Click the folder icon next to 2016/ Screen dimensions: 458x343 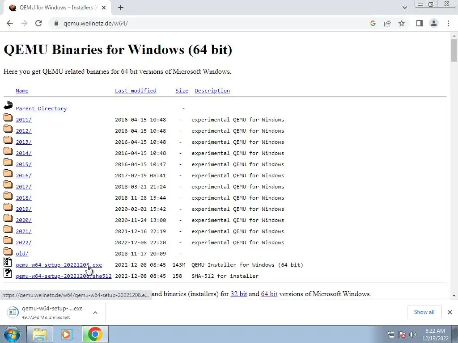point(8,173)
